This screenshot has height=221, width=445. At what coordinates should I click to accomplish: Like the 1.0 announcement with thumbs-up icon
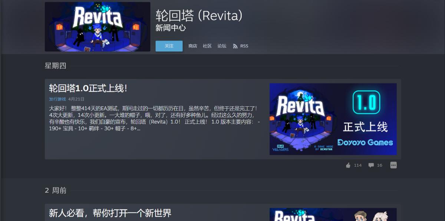point(348,165)
